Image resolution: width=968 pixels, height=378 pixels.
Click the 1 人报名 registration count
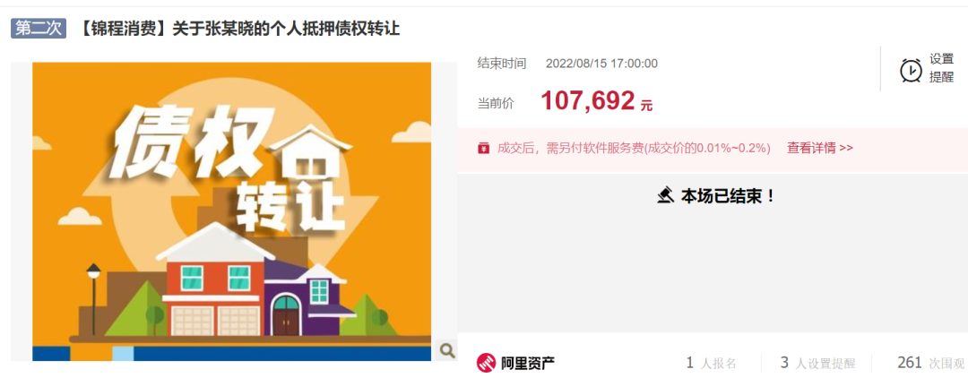[711, 363]
